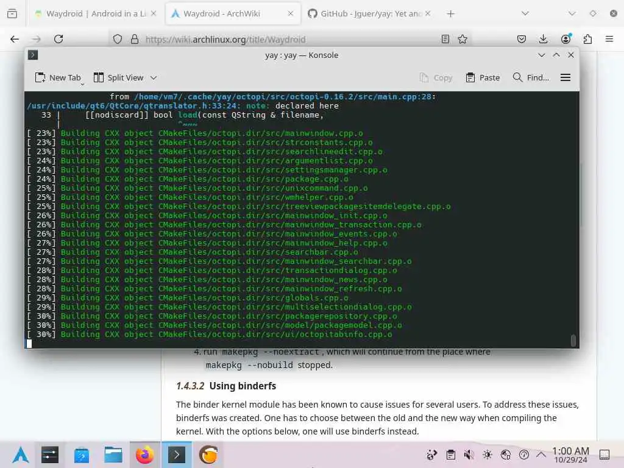Click the Copy button in Konsole

pyautogui.click(x=436, y=77)
